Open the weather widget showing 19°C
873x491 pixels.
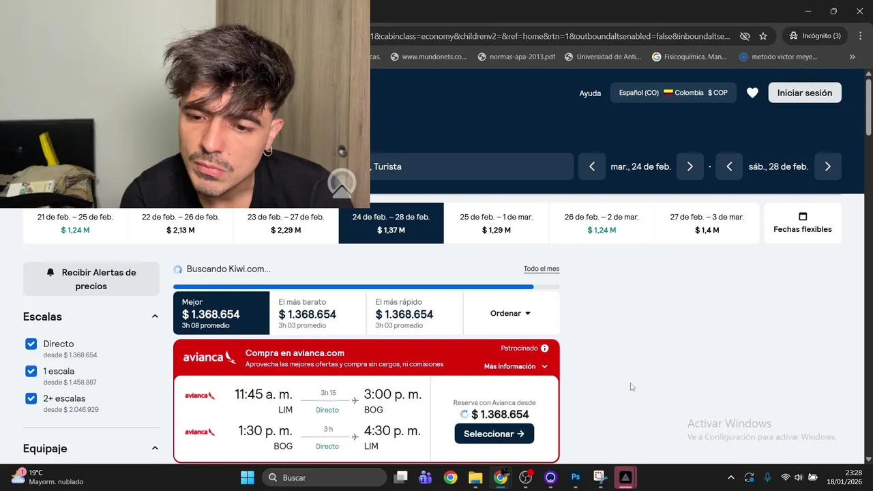point(48,477)
